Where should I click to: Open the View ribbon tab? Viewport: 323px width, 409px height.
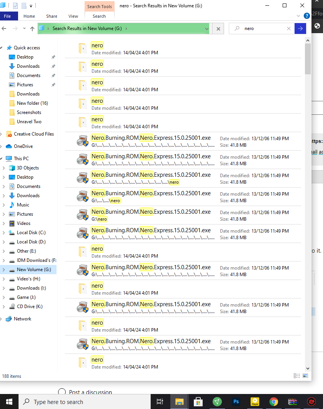pyautogui.click(x=73, y=16)
